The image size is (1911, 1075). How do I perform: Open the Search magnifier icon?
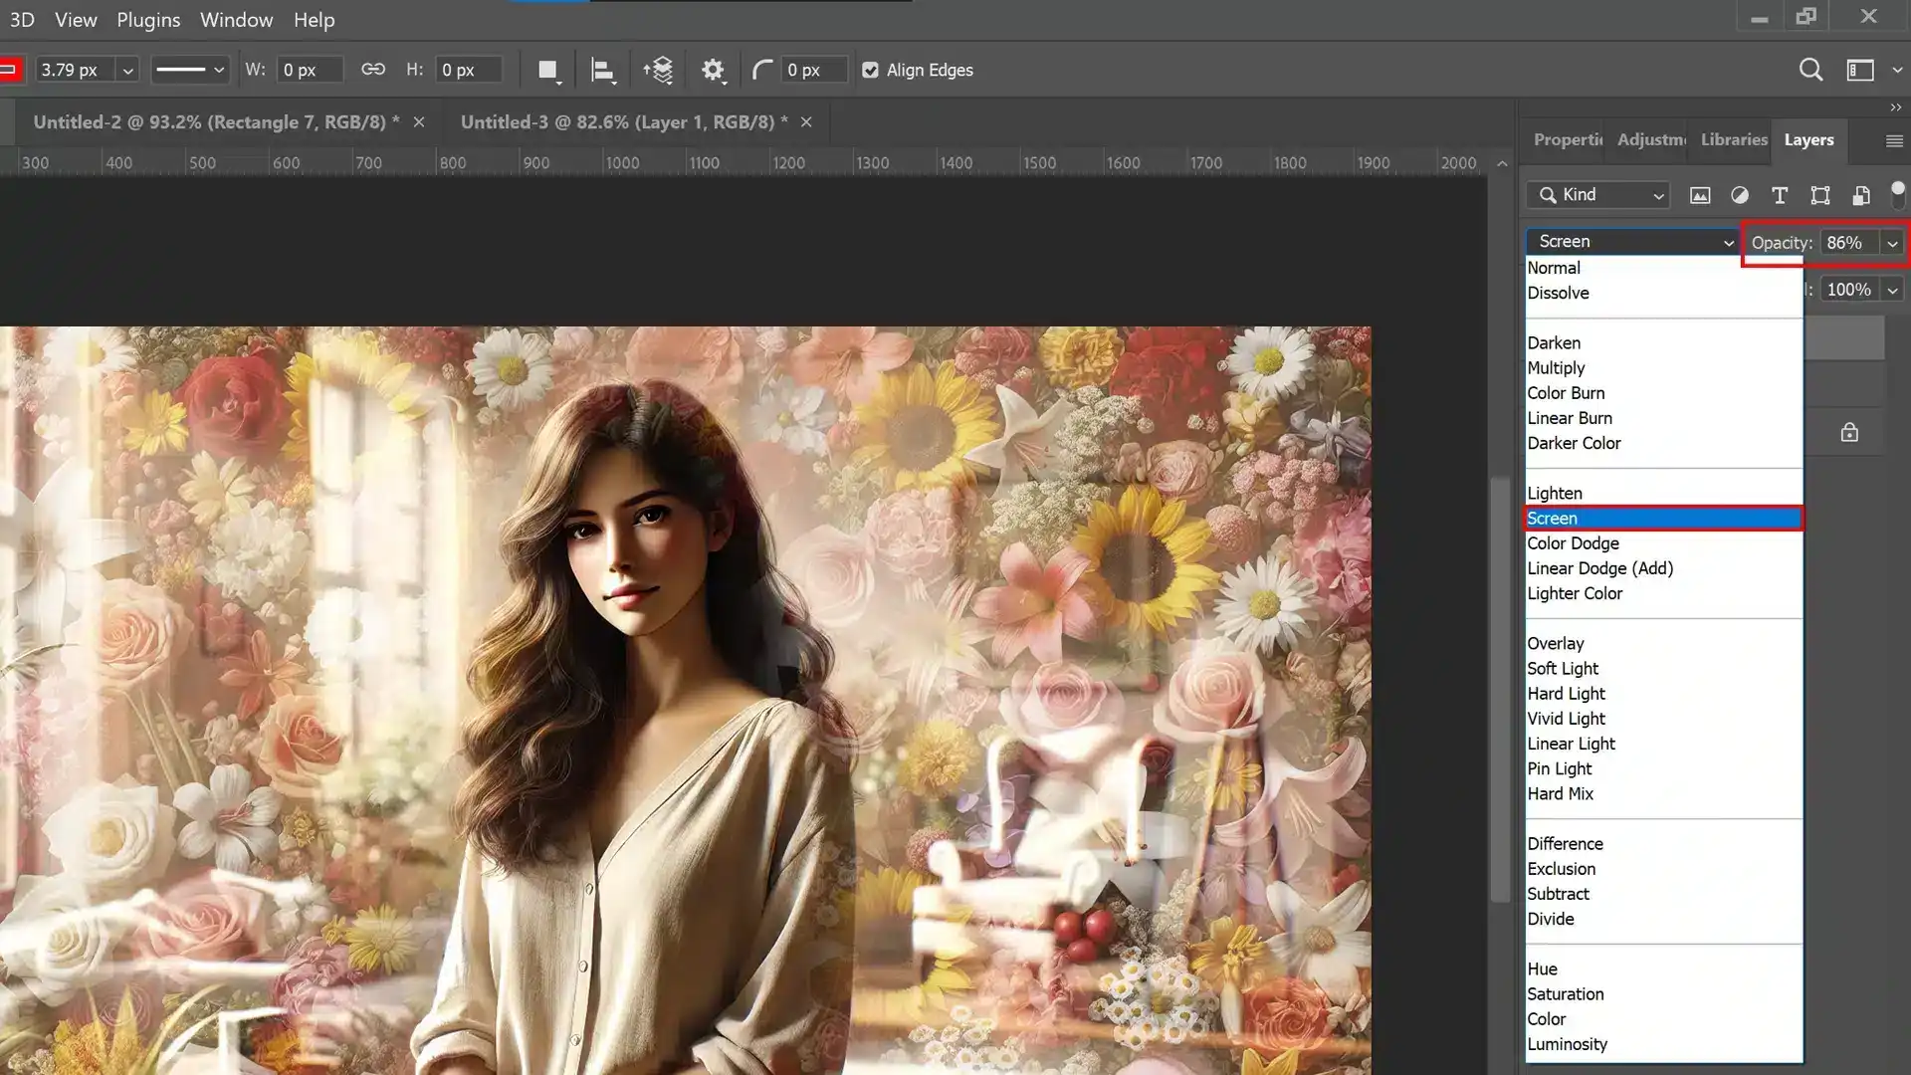[x=1811, y=70]
